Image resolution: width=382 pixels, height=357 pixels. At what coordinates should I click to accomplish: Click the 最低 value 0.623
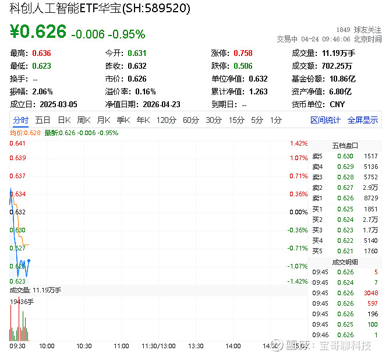(x=42, y=66)
